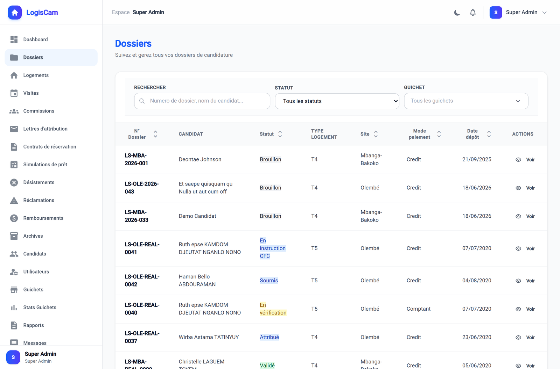The image size is (560, 369).
Task: Open the Simulations de prêt calculator icon
Action: pos(14,165)
